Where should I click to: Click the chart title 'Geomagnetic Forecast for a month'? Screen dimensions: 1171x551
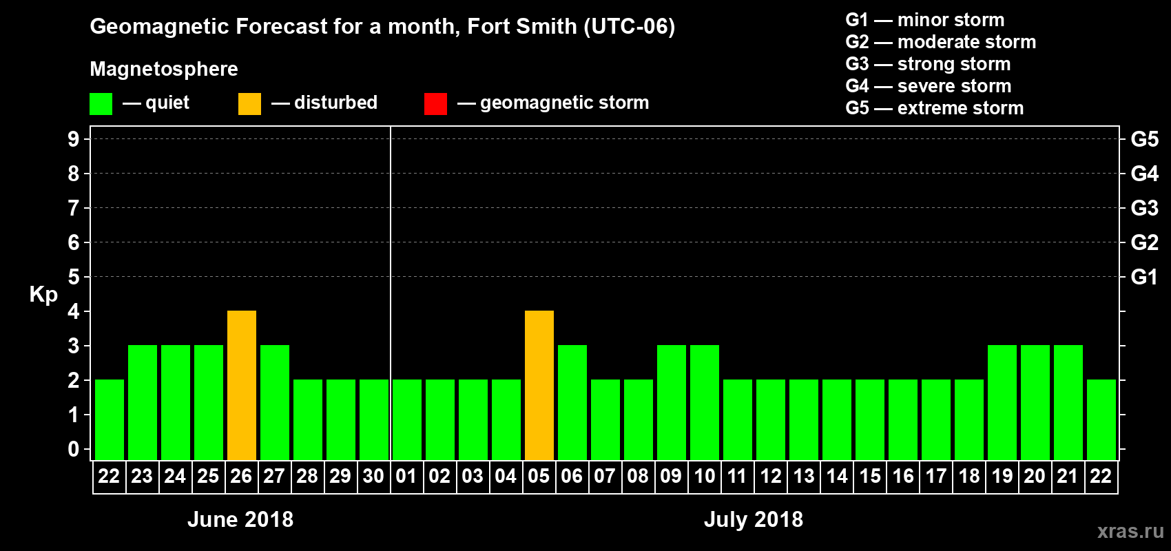[x=275, y=27]
